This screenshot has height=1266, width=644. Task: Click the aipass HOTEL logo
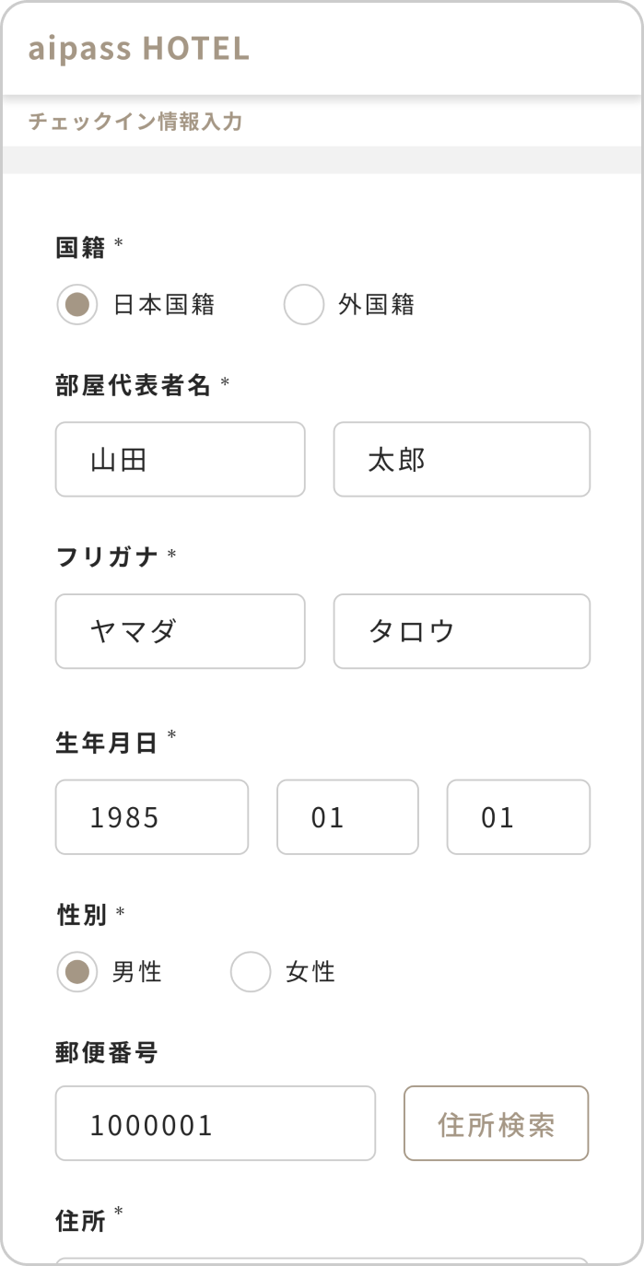[x=138, y=48]
